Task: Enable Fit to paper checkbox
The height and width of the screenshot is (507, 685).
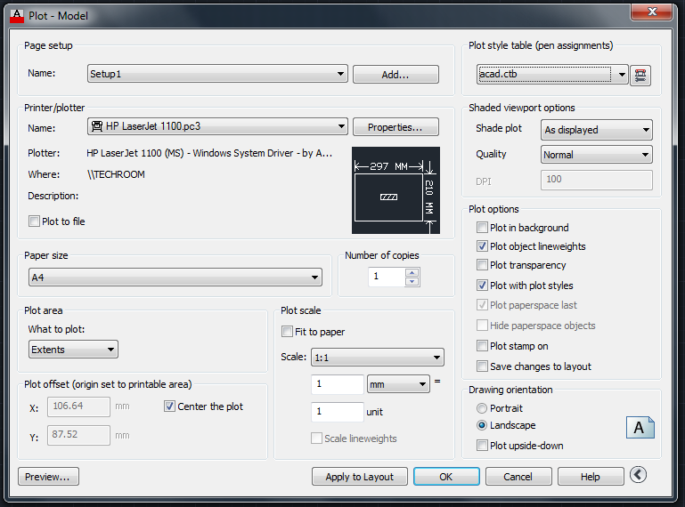Action: tap(287, 332)
